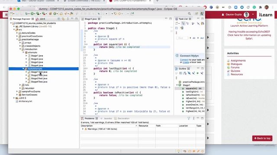Maximize the editor area
The image size is (277, 155).
click(171, 19)
